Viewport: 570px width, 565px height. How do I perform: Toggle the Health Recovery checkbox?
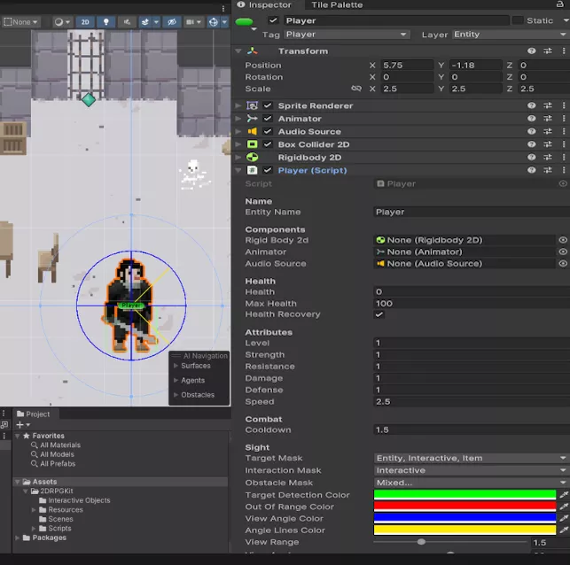click(x=379, y=314)
